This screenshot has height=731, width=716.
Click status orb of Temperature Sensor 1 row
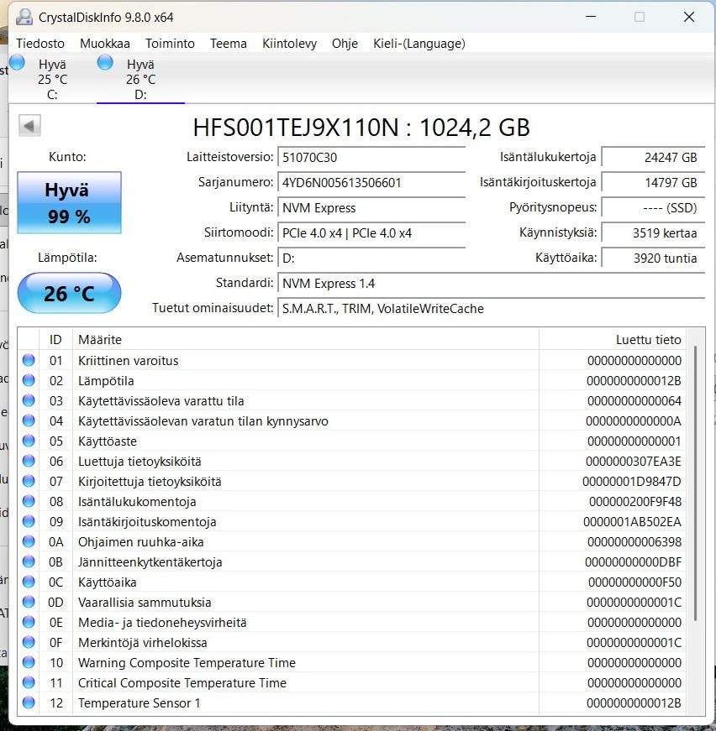click(29, 702)
